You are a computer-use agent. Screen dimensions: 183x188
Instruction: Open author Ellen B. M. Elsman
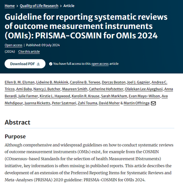pyautogui.click(x=20, y=82)
